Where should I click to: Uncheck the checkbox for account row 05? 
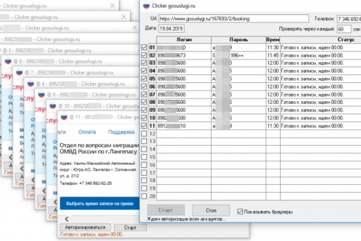144,79
